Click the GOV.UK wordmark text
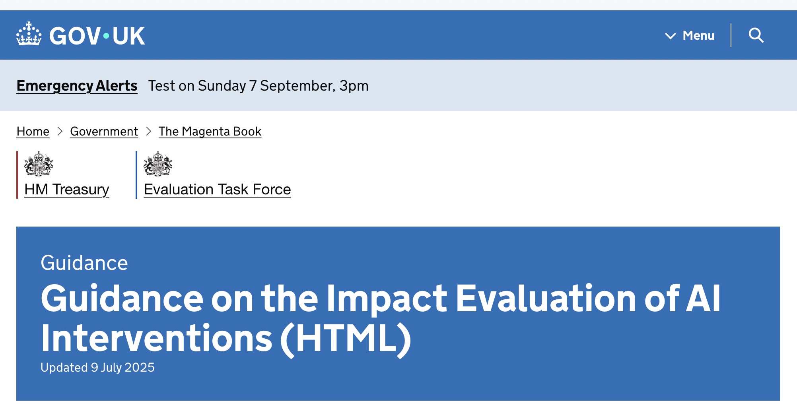Image resolution: width=797 pixels, height=411 pixels. point(97,36)
